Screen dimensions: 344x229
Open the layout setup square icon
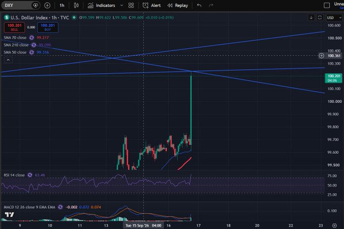tap(327, 5)
